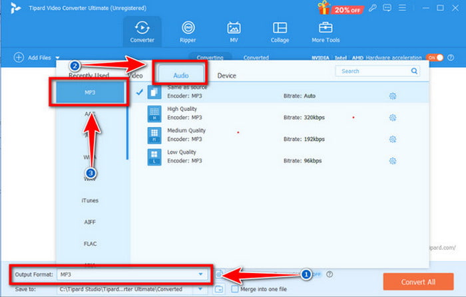This screenshot has height=297, width=466.
Task: Open the output folder icon
Action: click(219, 288)
